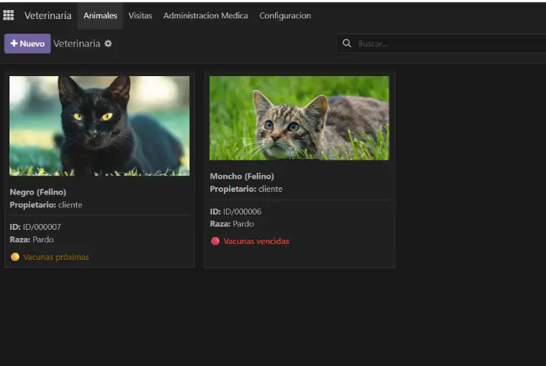Viewport: 546px width, 366px height.
Task: Click the yellow status dot on Negro card
Action: coord(15,257)
